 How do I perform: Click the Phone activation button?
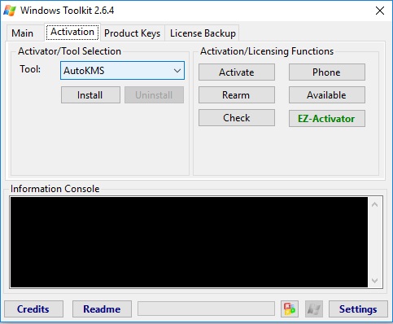click(x=327, y=72)
